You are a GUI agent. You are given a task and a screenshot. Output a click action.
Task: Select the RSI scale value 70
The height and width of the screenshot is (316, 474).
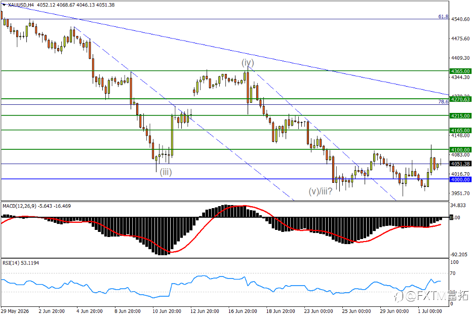point(453,273)
